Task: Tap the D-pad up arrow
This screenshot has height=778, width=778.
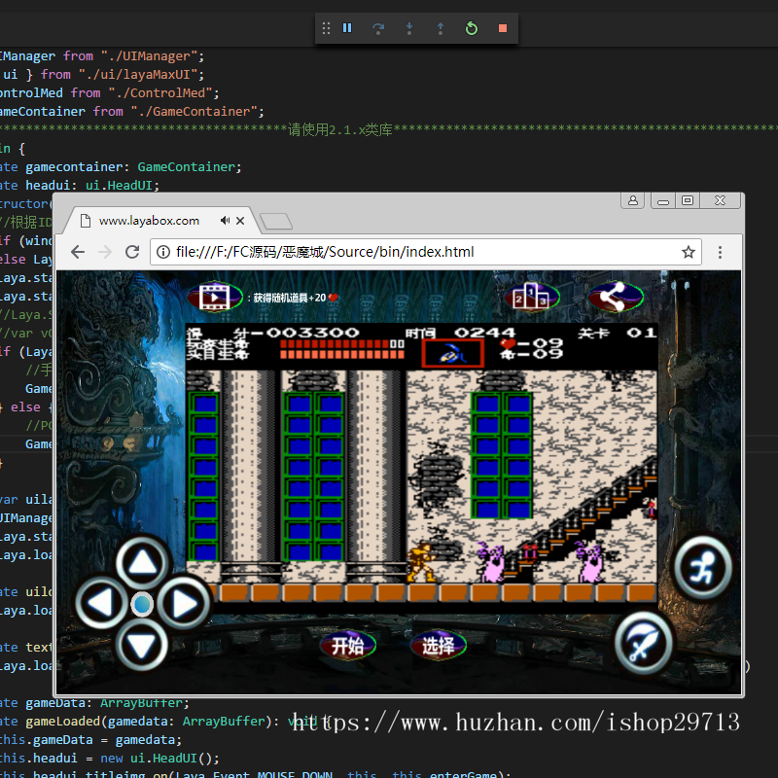Action: [x=143, y=563]
